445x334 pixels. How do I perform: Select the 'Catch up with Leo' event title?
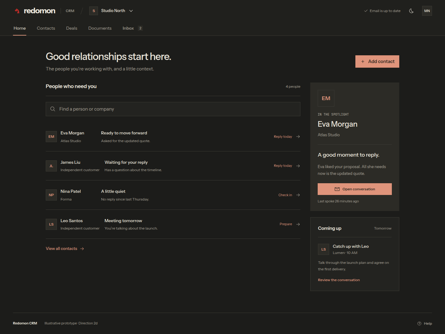point(351,246)
